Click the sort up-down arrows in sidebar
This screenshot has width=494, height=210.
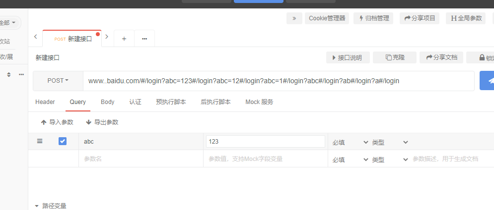coord(9,74)
